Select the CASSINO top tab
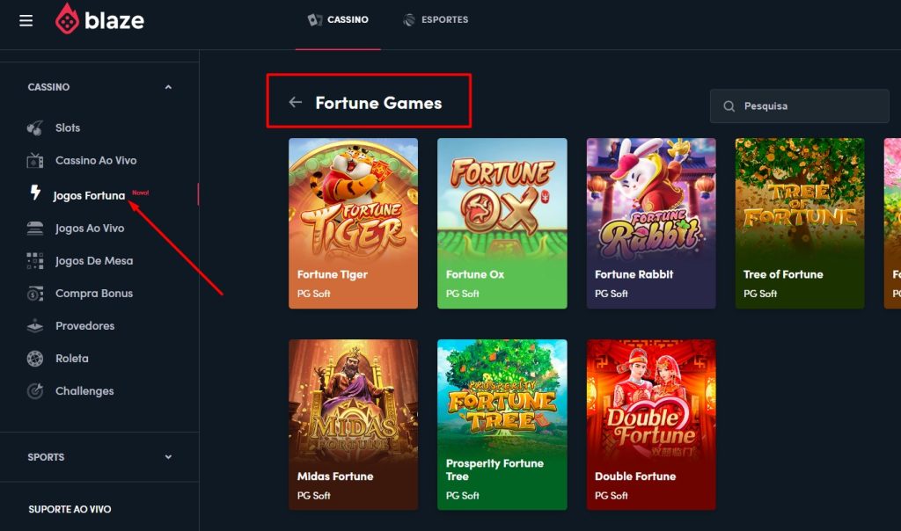The width and height of the screenshot is (901, 531). tap(338, 19)
